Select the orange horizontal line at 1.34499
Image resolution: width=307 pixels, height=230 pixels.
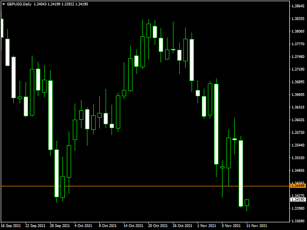pyautogui.click(x=145, y=186)
